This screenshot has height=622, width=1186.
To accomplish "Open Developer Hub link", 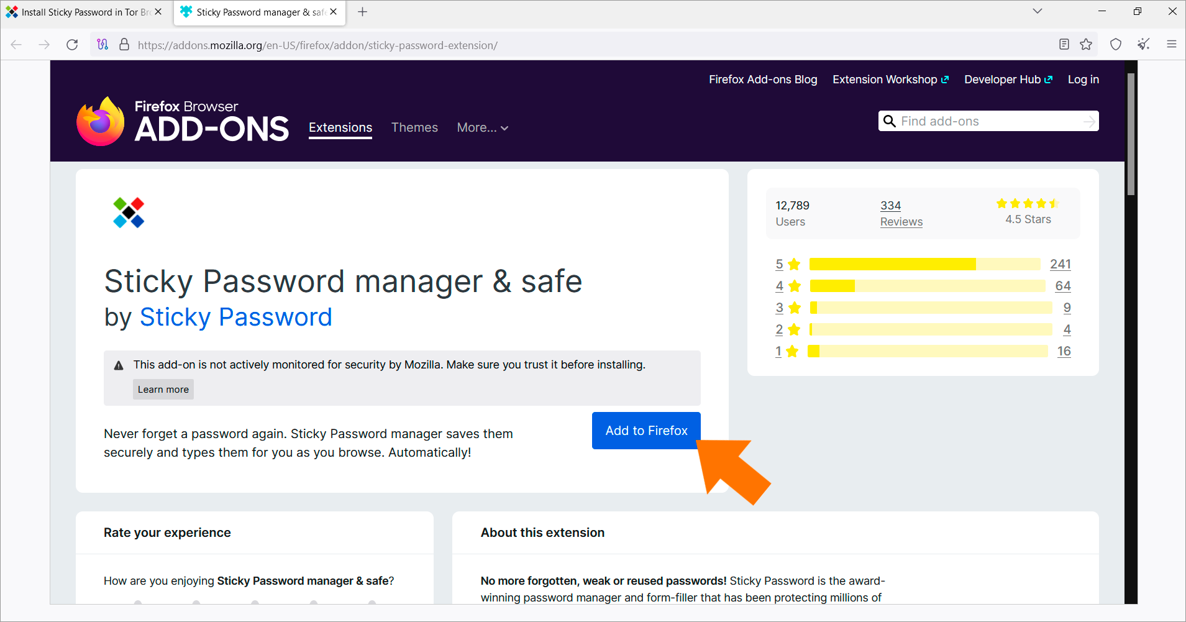I will tap(1008, 80).
